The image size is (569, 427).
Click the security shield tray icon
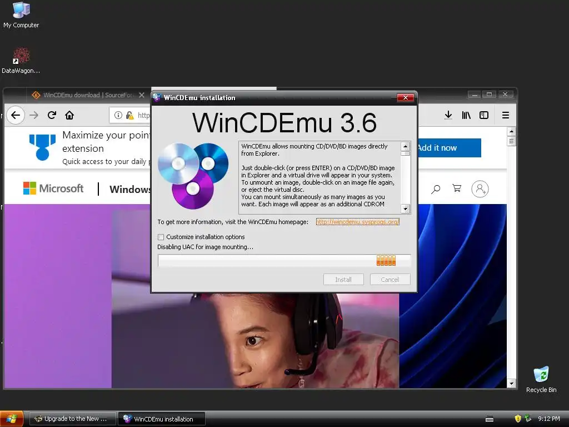click(x=518, y=419)
